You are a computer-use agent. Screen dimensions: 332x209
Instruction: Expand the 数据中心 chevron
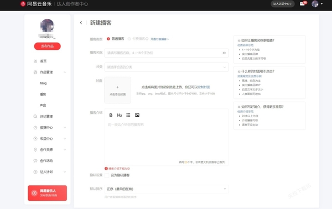pyautogui.click(x=65, y=128)
